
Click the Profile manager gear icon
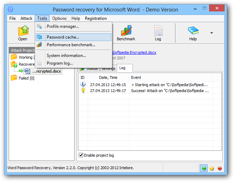click(x=40, y=26)
